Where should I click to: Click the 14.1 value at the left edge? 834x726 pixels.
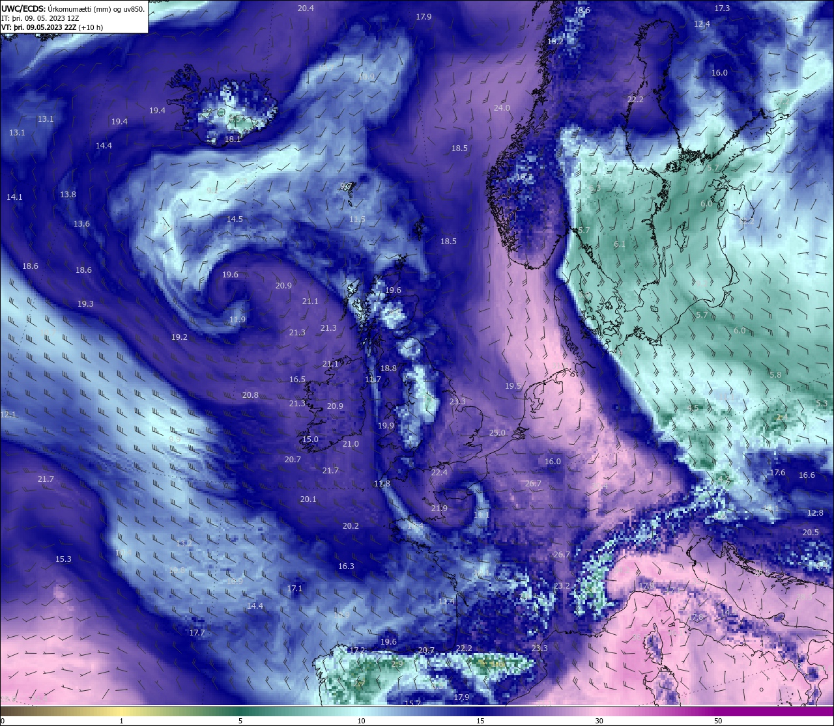coord(14,197)
